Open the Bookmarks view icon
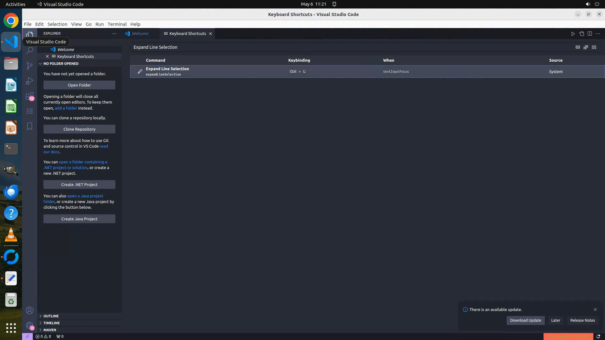The width and height of the screenshot is (605, 340). coord(30,126)
